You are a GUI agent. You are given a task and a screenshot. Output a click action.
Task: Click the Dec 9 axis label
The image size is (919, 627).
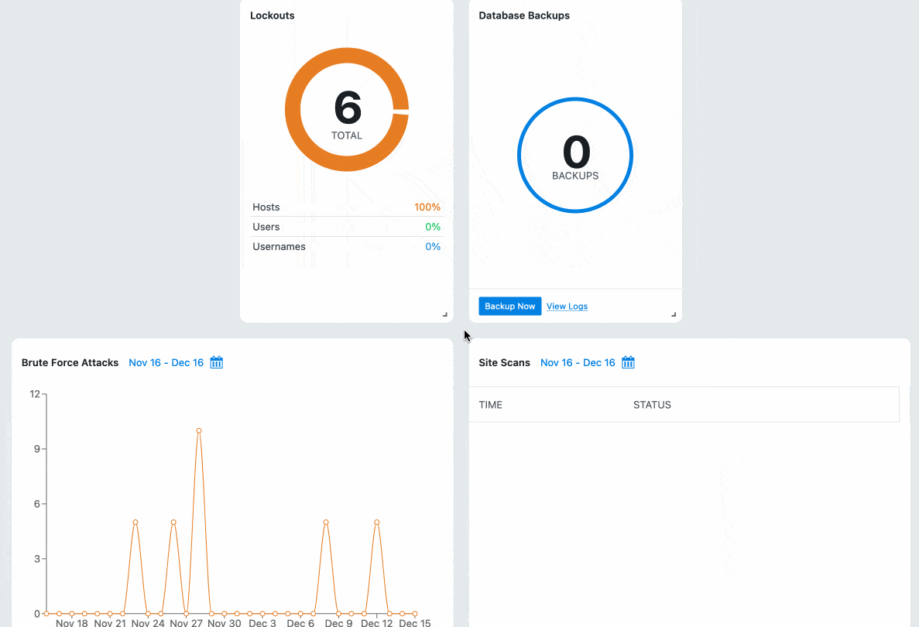pyautogui.click(x=338, y=623)
